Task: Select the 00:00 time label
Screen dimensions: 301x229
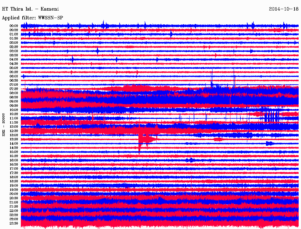Action: click(x=14, y=26)
